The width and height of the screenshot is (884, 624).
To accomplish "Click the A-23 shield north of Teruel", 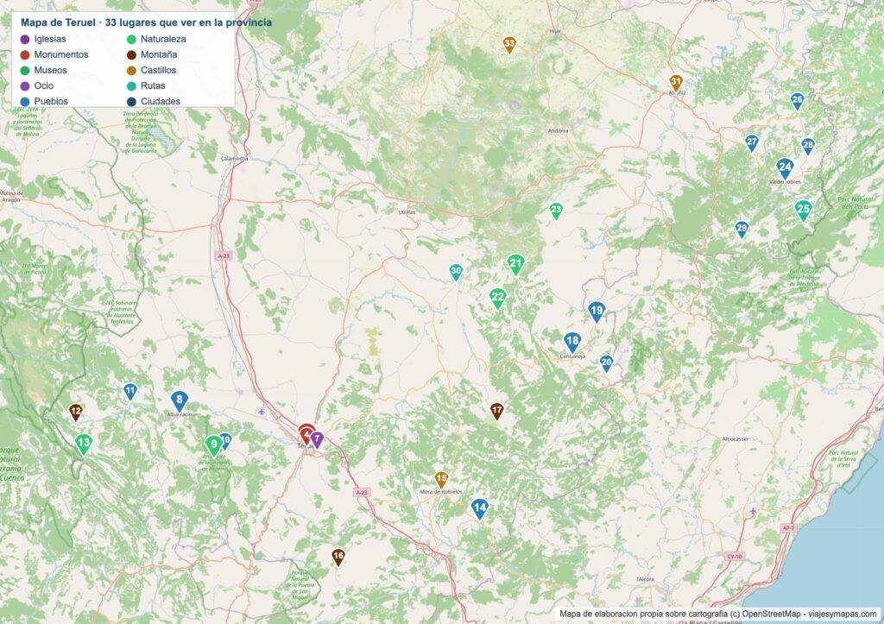I will 224,256.
